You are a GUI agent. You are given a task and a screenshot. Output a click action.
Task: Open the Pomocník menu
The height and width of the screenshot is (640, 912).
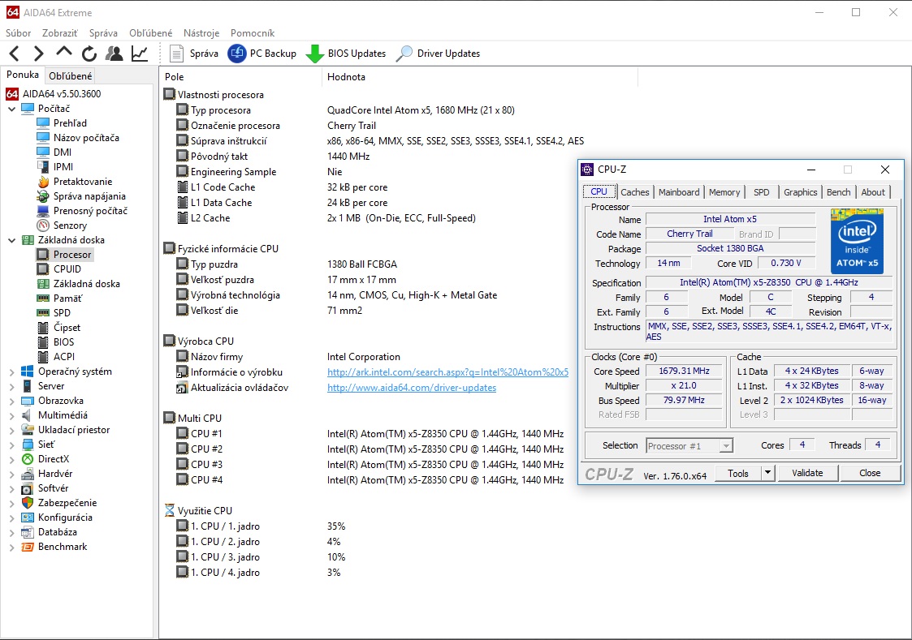click(253, 33)
